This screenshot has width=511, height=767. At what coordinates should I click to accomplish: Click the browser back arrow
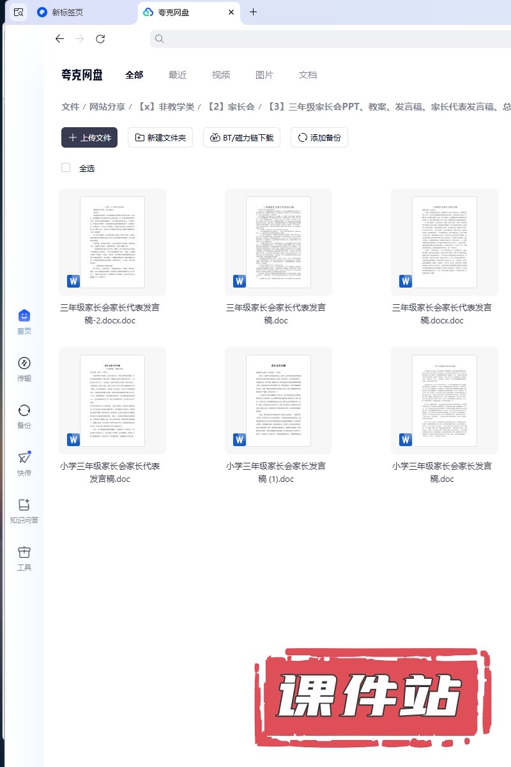(x=59, y=39)
